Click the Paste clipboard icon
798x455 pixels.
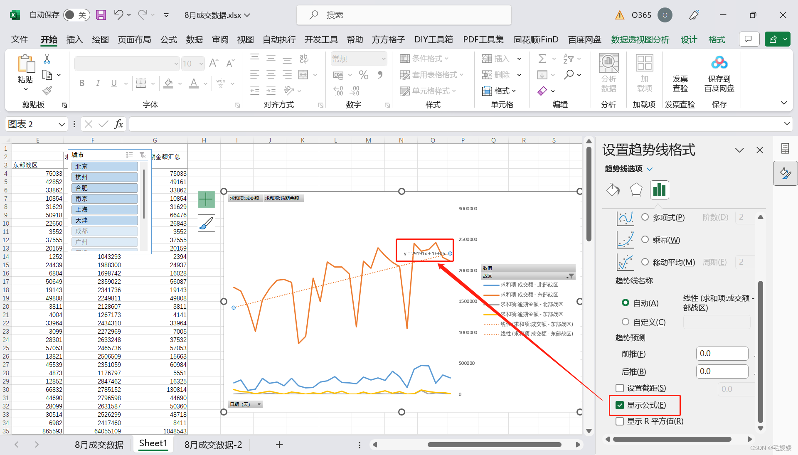point(26,64)
